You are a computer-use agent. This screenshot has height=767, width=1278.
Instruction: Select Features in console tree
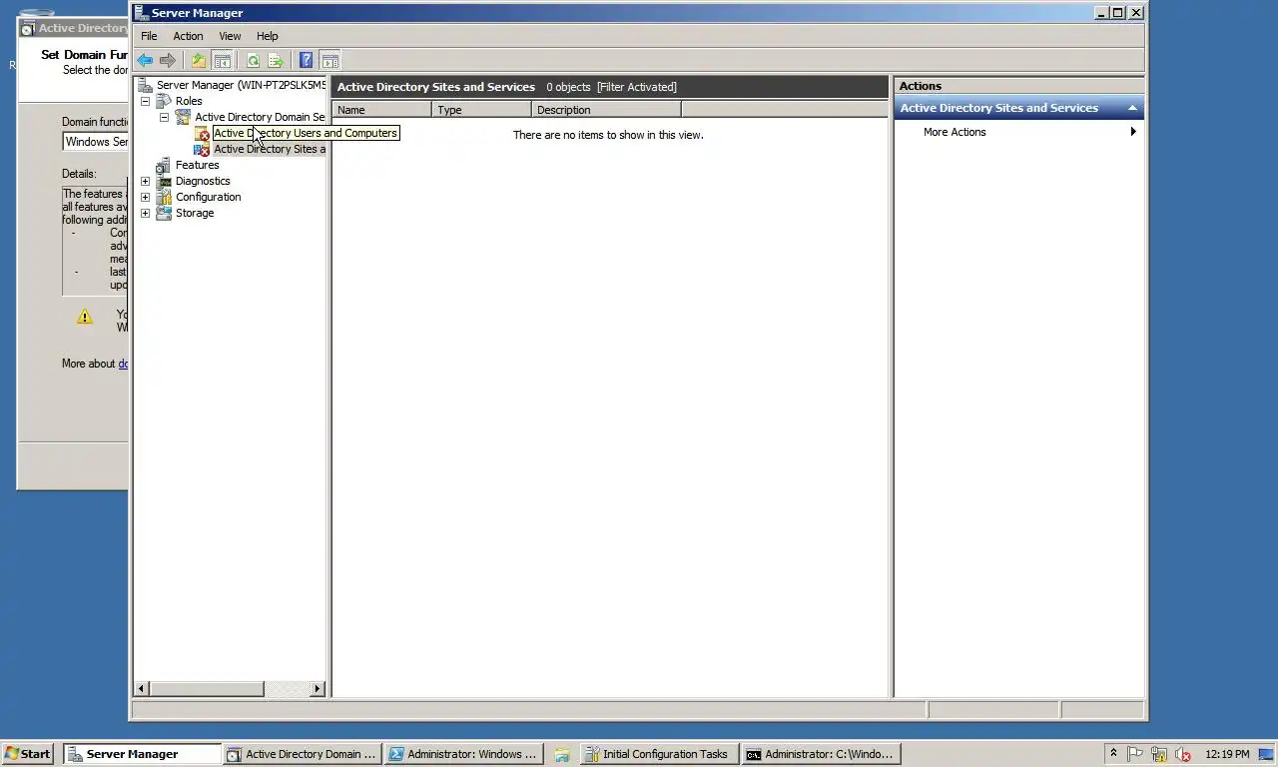click(197, 165)
